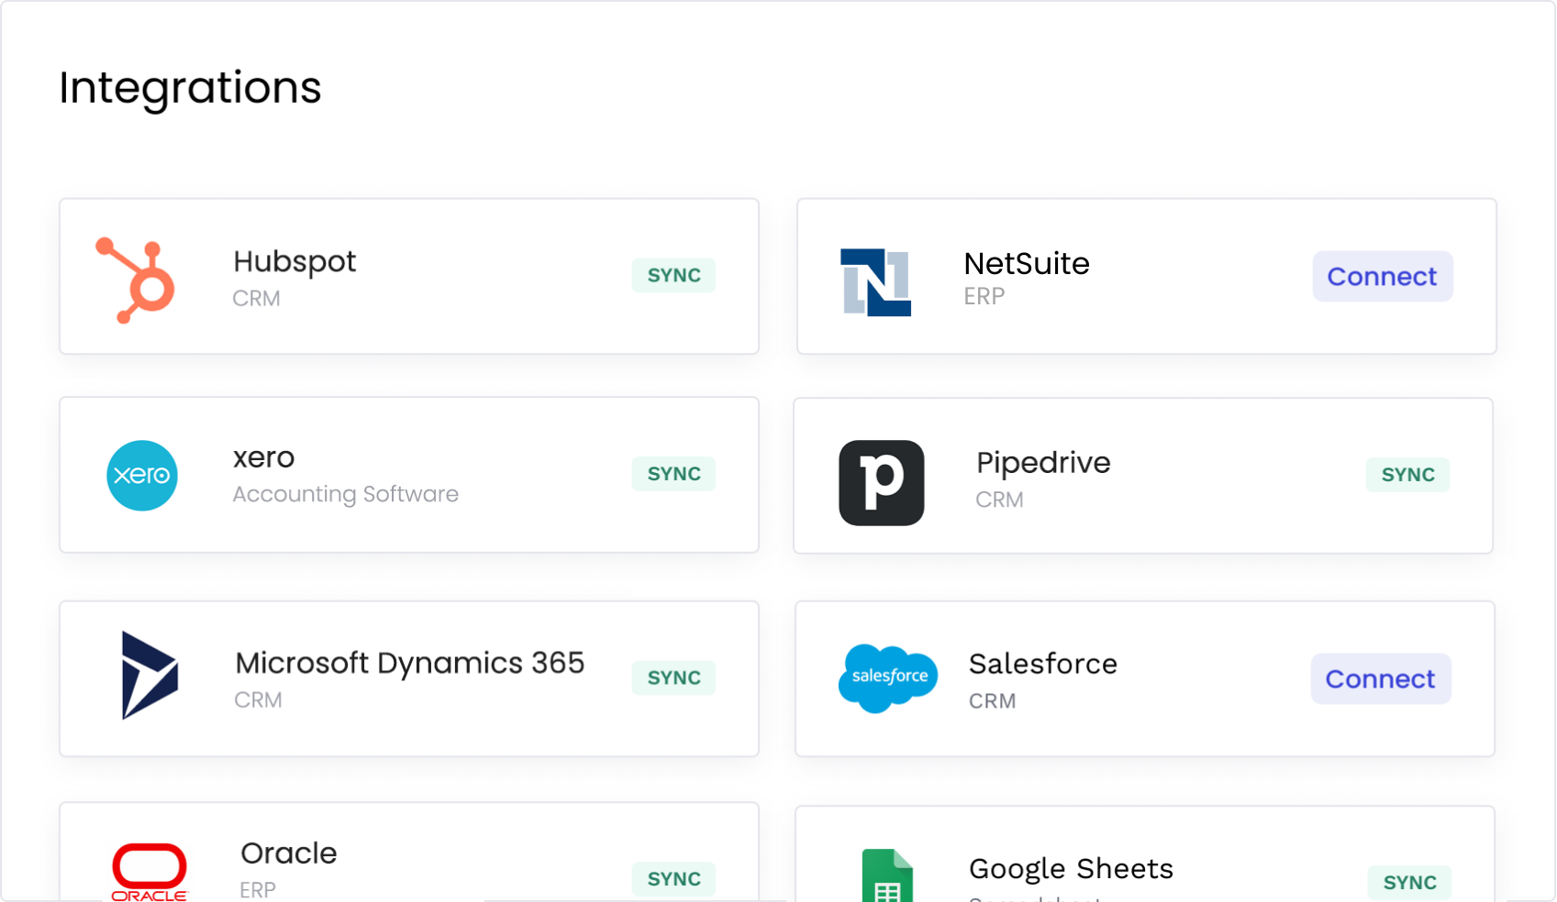
Task: Connect the Salesforce integration
Action: point(1381,679)
